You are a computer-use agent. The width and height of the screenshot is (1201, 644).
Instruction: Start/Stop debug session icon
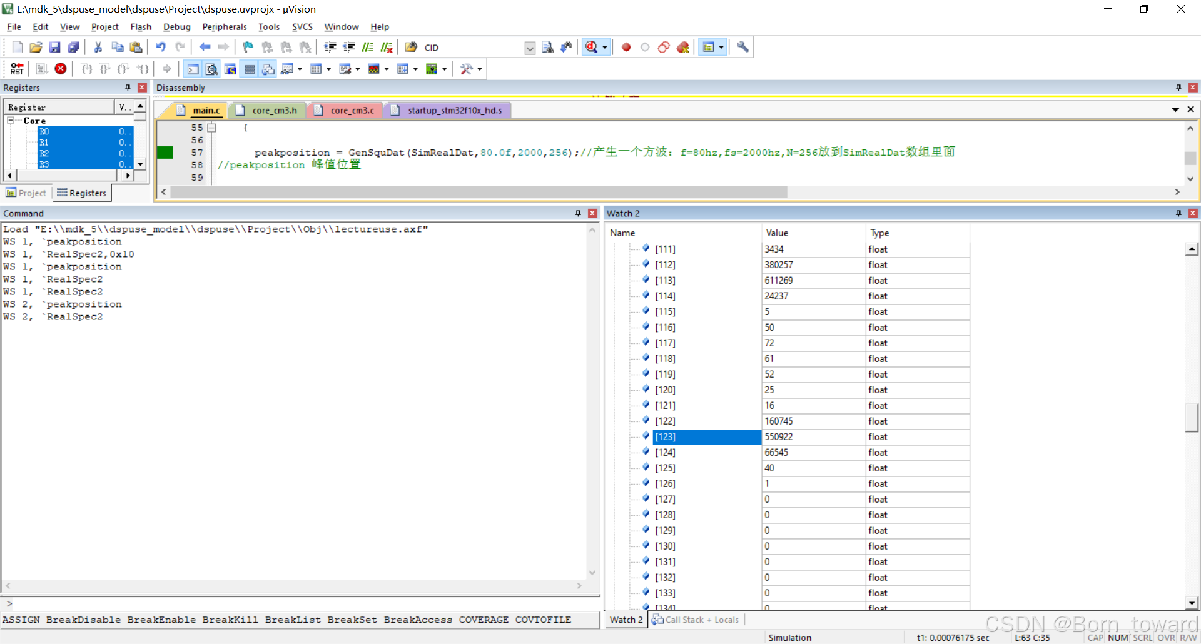pos(591,47)
